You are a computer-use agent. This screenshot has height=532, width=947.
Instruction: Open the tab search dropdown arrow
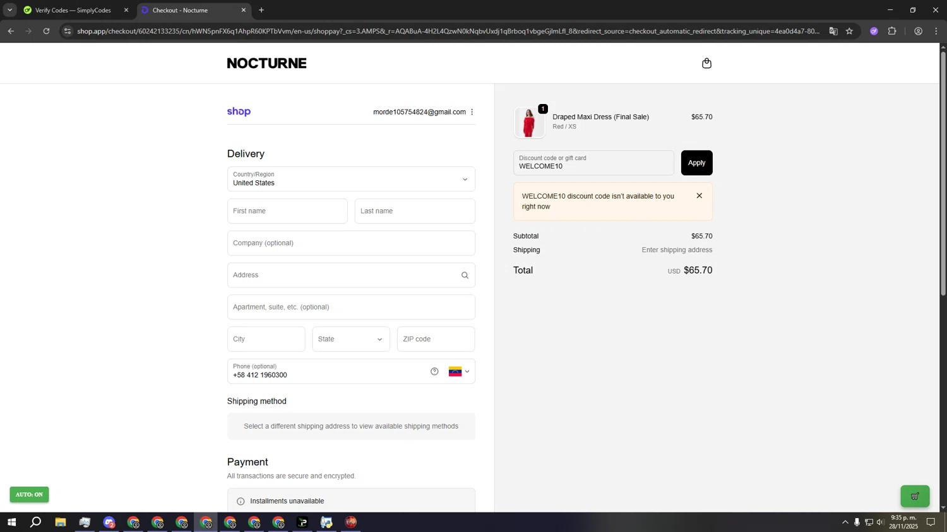9,10
